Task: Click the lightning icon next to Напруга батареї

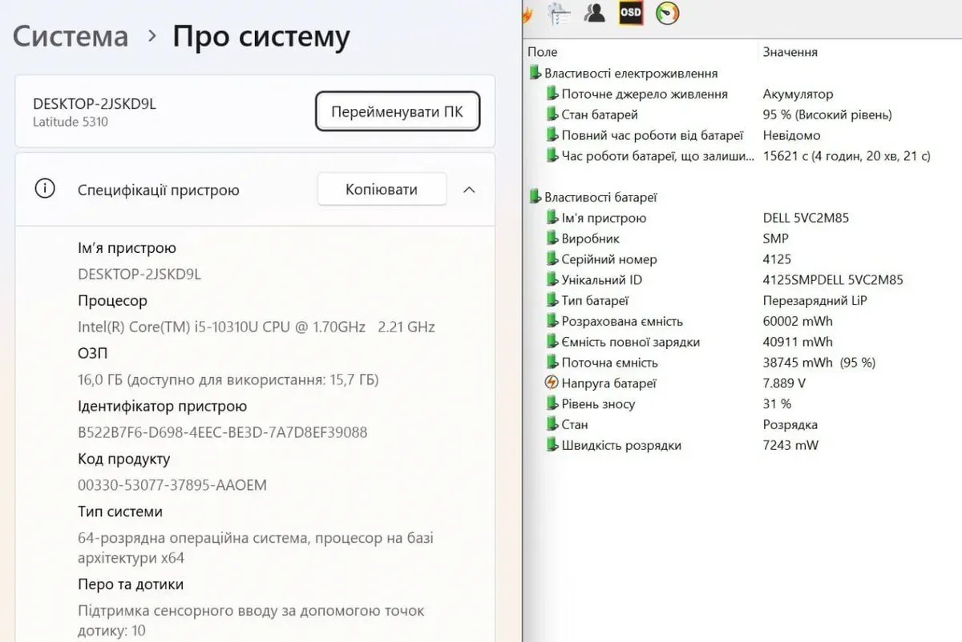Action: pyautogui.click(x=552, y=383)
